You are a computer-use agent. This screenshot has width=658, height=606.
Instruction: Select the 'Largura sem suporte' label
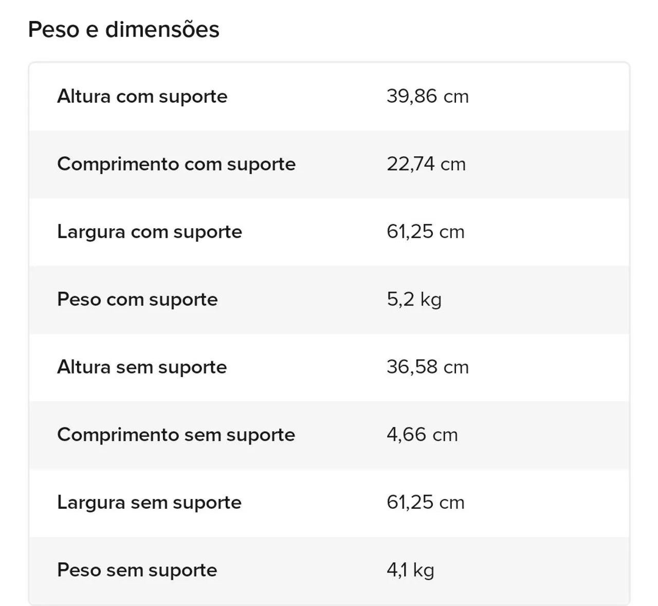click(x=149, y=502)
